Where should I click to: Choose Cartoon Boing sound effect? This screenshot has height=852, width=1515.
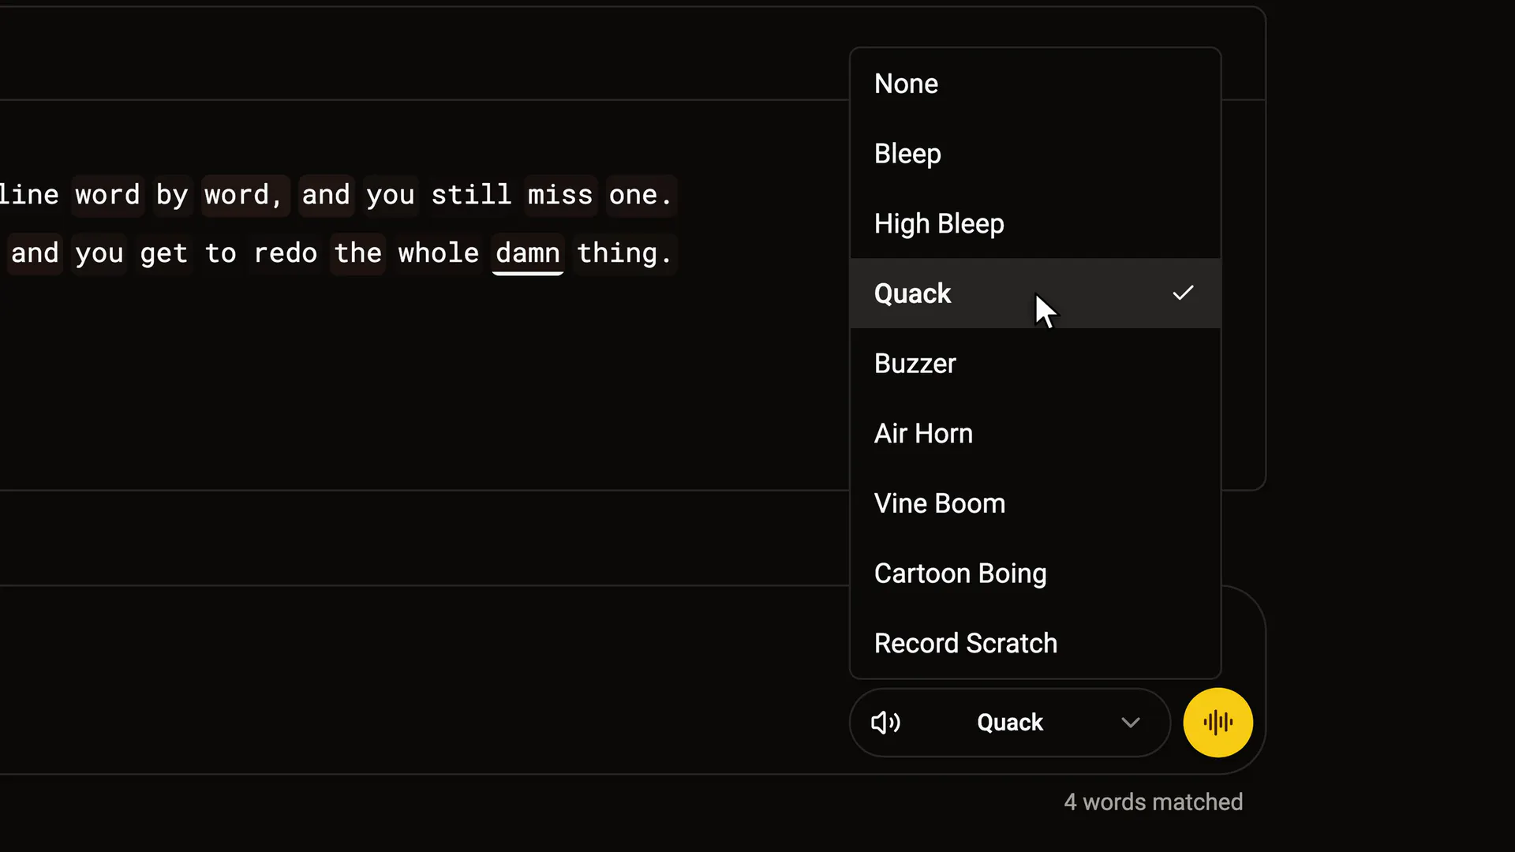(x=1035, y=574)
